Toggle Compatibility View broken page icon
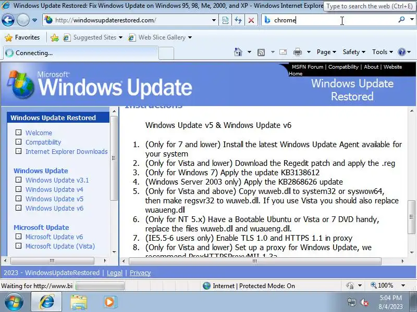This screenshot has width=417, height=312. pos(225,20)
